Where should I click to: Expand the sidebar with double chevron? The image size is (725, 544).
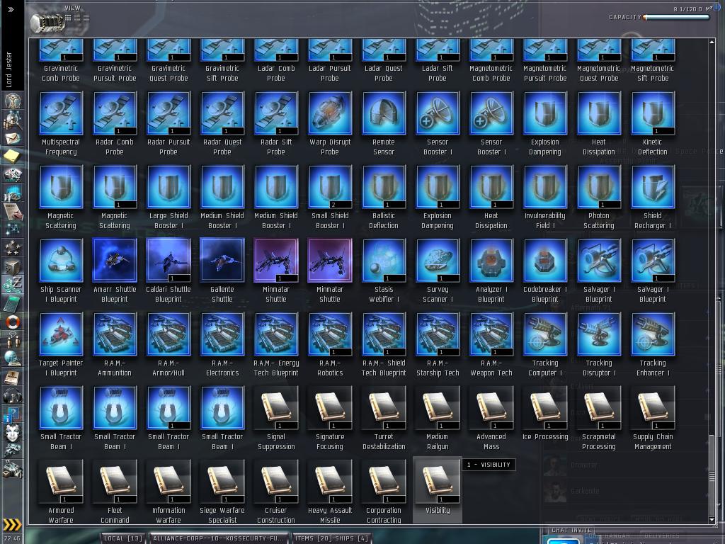click(x=11, y=9)
